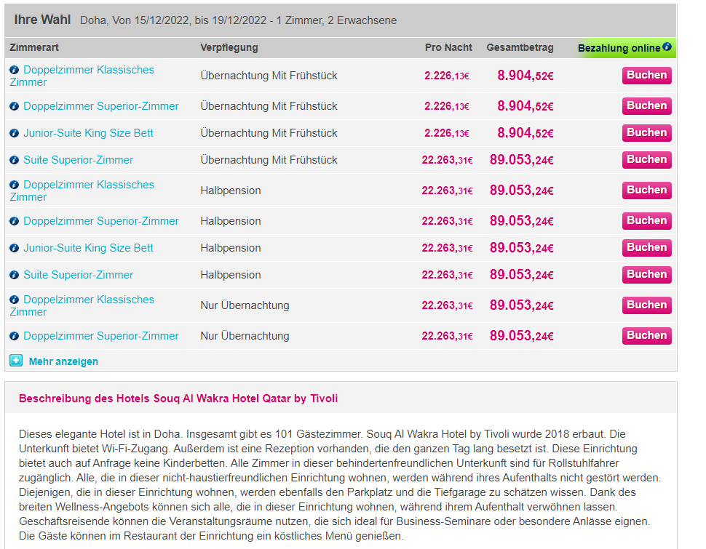
Task: Expand the room list via Mehr anzeigen link
Action: pos(63,361)
